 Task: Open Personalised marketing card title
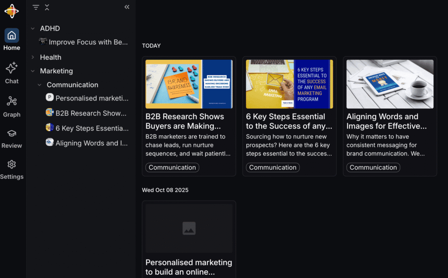[189, 267]
